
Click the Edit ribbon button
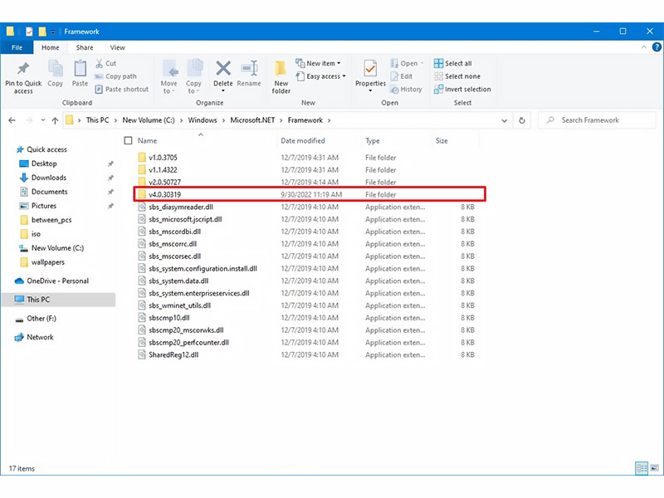point(402,76)
